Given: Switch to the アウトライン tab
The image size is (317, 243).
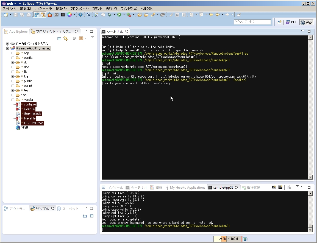Looking at the screenshot, I should point(15,209).
